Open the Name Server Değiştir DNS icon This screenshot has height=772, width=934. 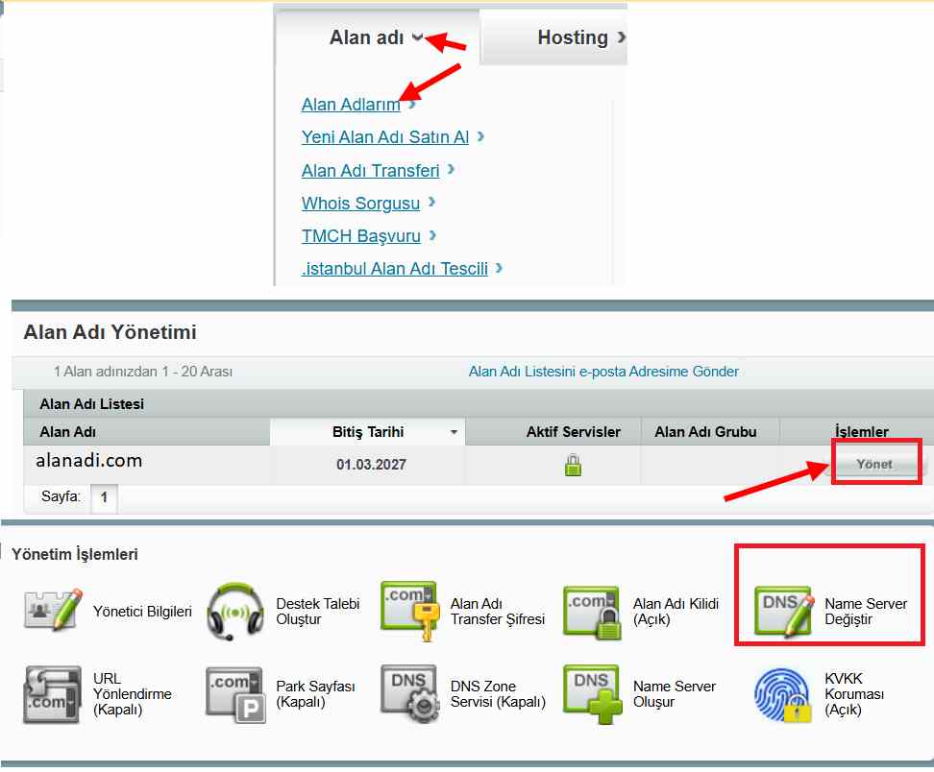click(784, 612)
